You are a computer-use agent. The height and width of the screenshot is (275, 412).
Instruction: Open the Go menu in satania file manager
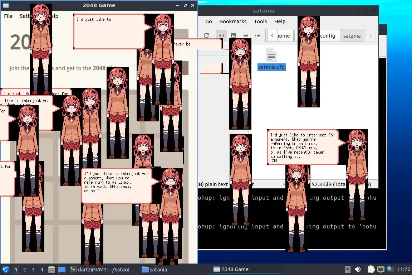(x=209, y=21)
